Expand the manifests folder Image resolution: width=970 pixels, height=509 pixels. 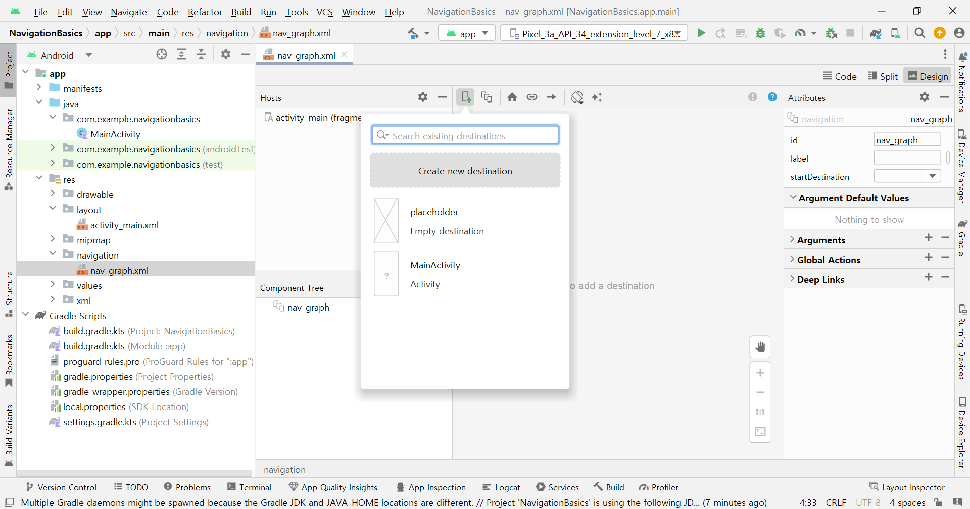[x=39, y=88]
